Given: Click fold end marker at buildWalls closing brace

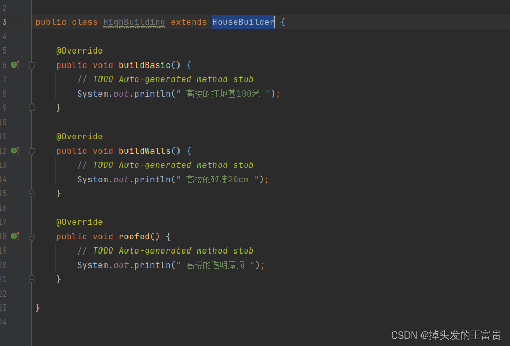Looking at the screenshot, I should (x=32, y=193).
